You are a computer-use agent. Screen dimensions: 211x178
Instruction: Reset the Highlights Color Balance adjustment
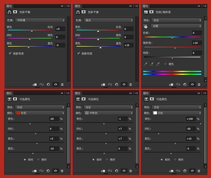117,85
